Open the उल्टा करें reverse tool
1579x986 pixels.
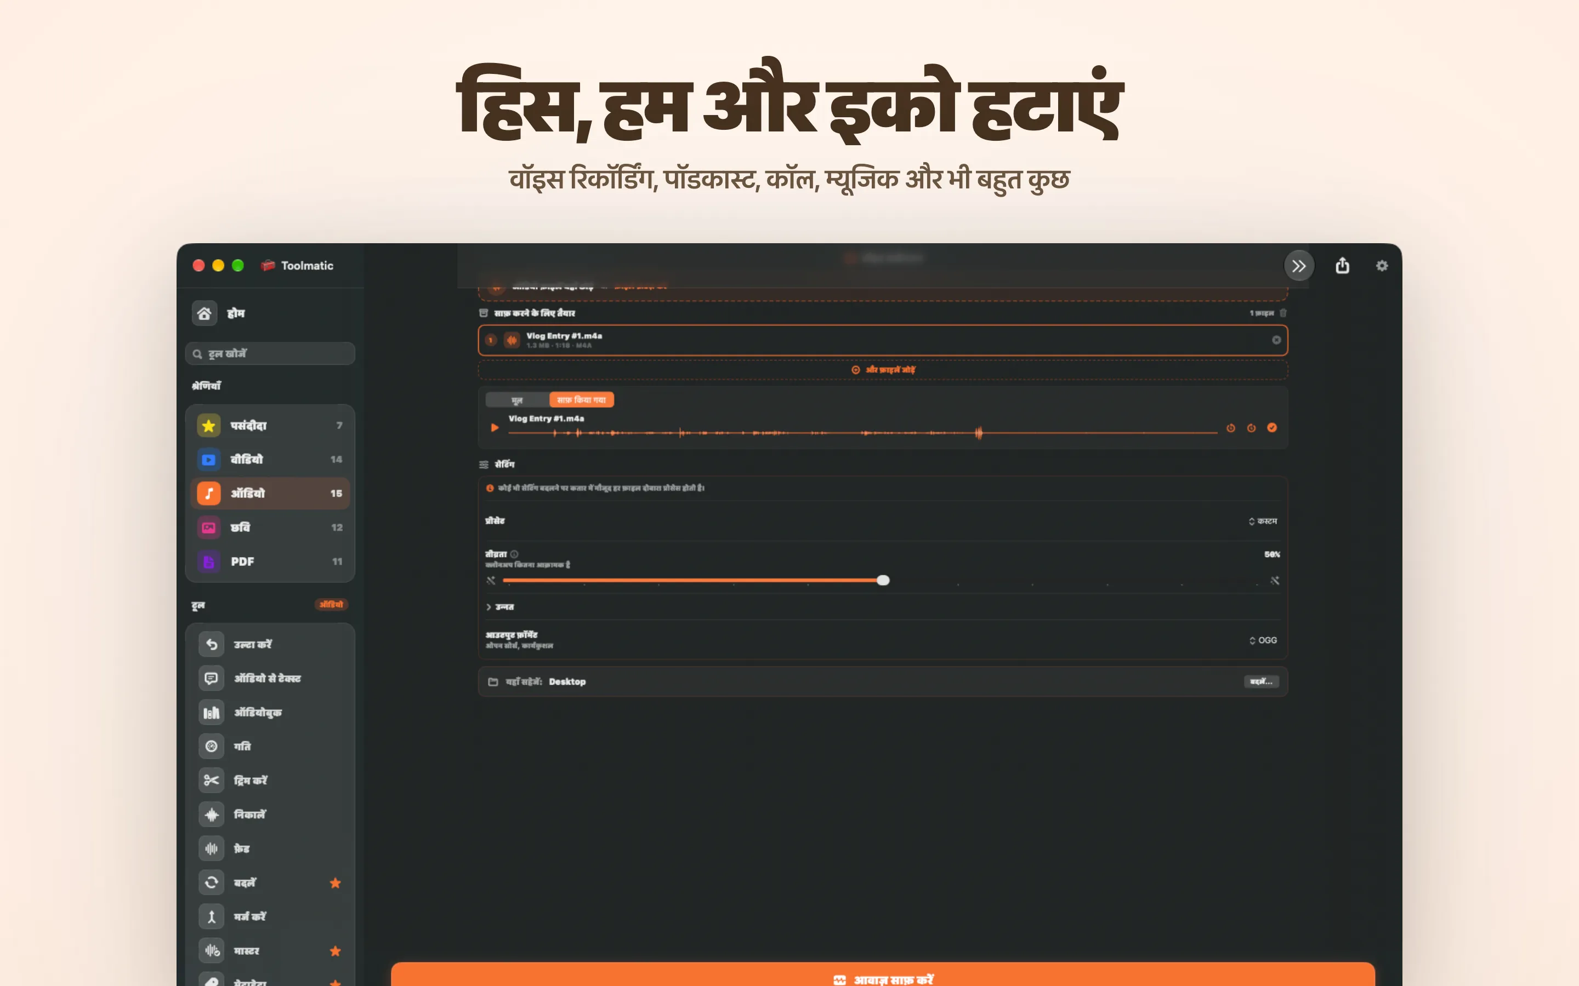270,644
